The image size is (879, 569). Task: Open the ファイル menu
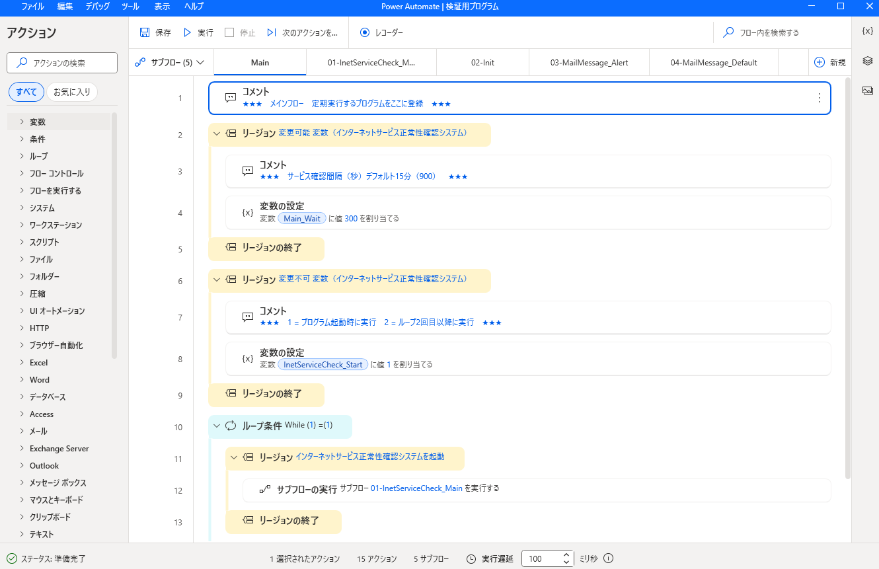[33, 7]
